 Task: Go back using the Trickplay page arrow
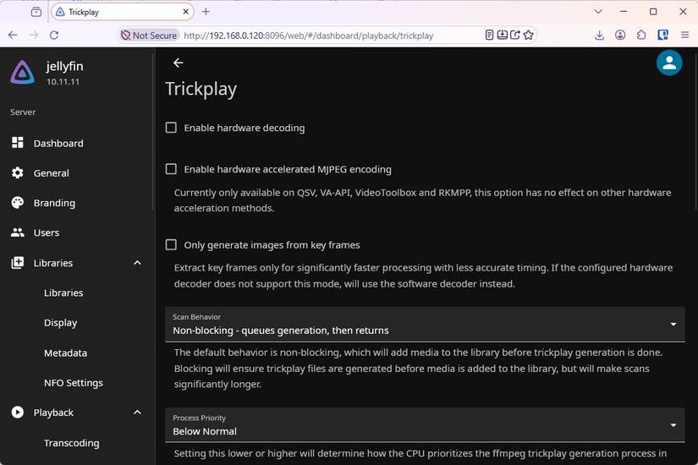tap(178, 63)
